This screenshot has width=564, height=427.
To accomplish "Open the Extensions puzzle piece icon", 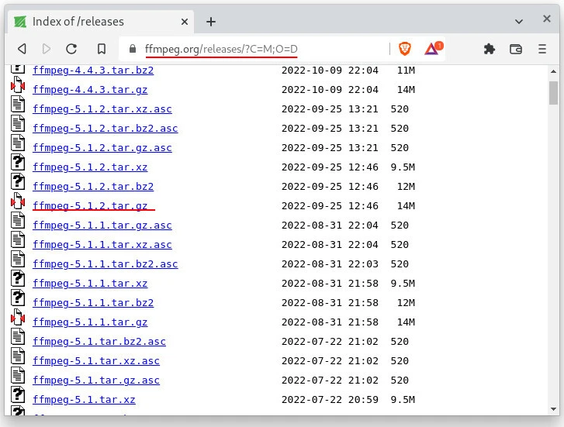I will point(490,49).
